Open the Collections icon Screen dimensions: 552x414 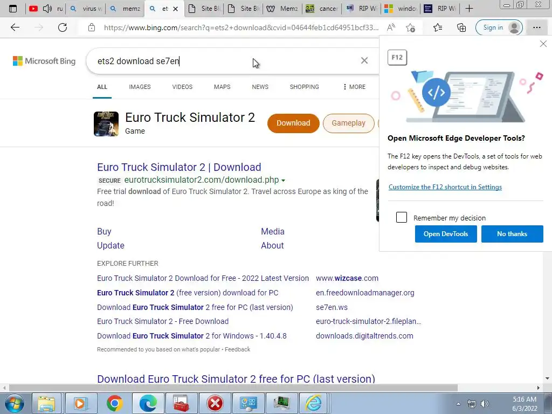tap(461, 27)
